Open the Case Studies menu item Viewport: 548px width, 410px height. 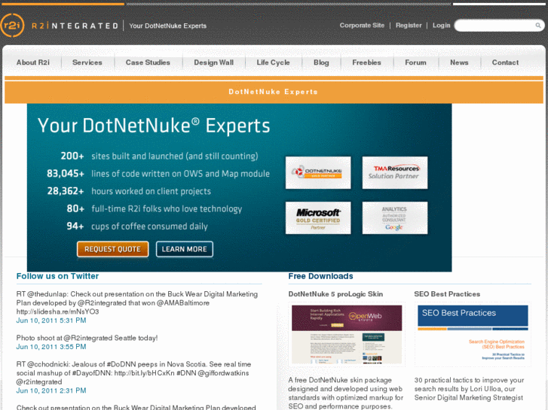[148, 62]
